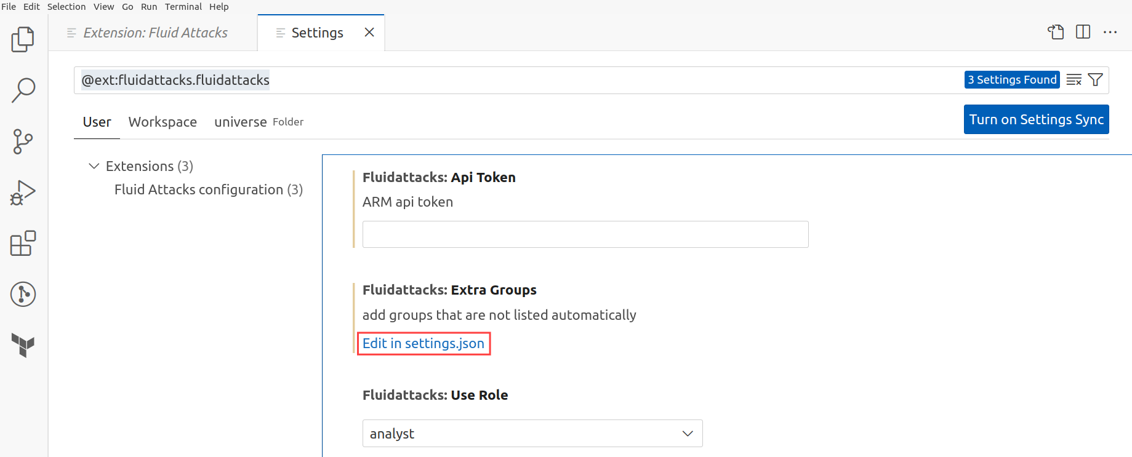Clear the settings search input

[x=1074, y=80]
